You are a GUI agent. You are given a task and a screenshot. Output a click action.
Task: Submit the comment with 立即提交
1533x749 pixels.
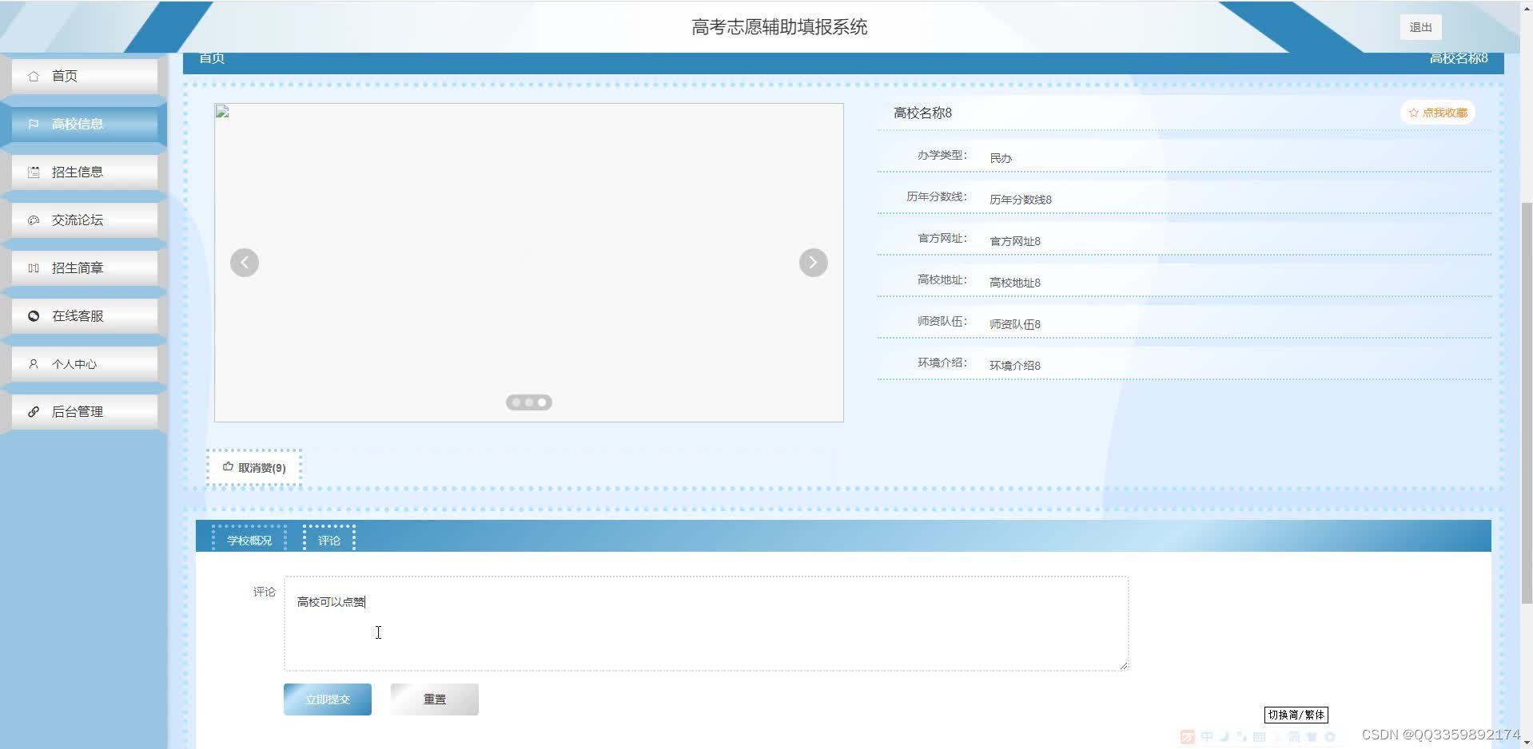coord(328,699)
